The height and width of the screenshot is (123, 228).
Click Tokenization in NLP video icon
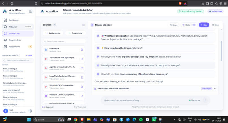46,59
